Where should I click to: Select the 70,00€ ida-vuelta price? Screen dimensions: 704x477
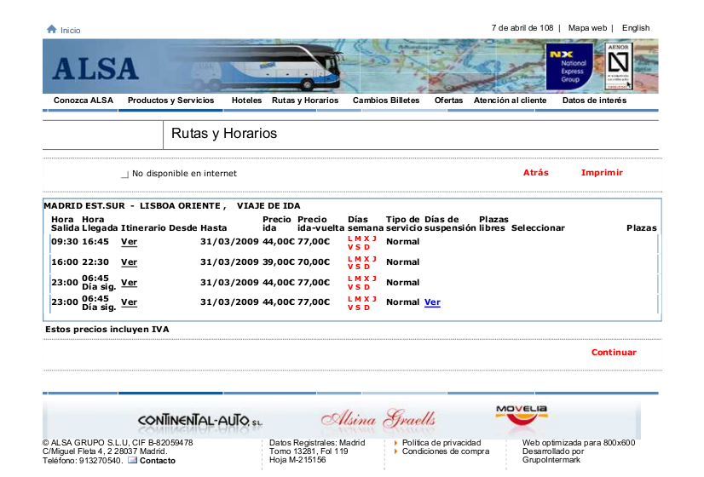pos(314,262)
